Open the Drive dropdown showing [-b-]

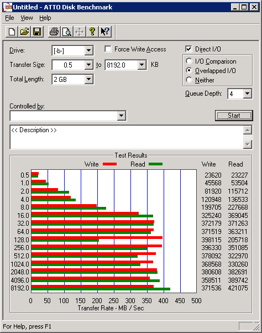[x=88, y=51]
